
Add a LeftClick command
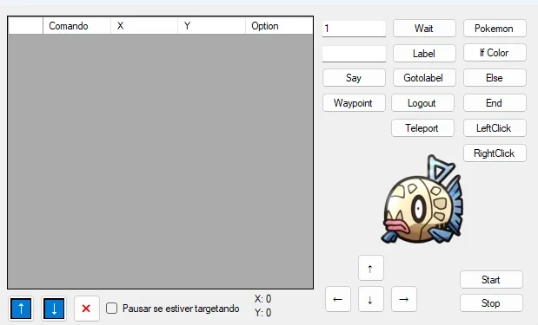(x=495, y=128)
